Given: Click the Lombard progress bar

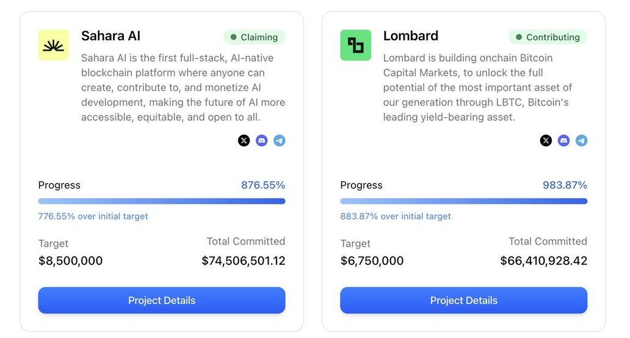Looking at the screenshot, I should tap(464, 201).
